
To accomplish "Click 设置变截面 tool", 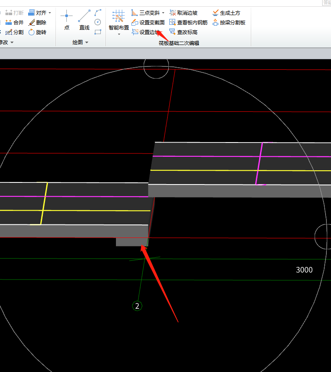I will pyautogui.click(x=148, y=23).
